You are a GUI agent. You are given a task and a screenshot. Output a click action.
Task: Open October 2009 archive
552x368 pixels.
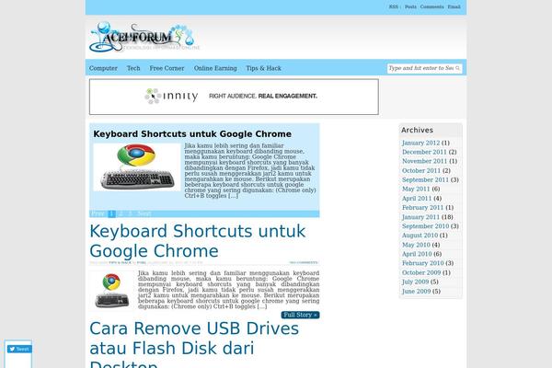pyautogui.click(x=421, y=273)
